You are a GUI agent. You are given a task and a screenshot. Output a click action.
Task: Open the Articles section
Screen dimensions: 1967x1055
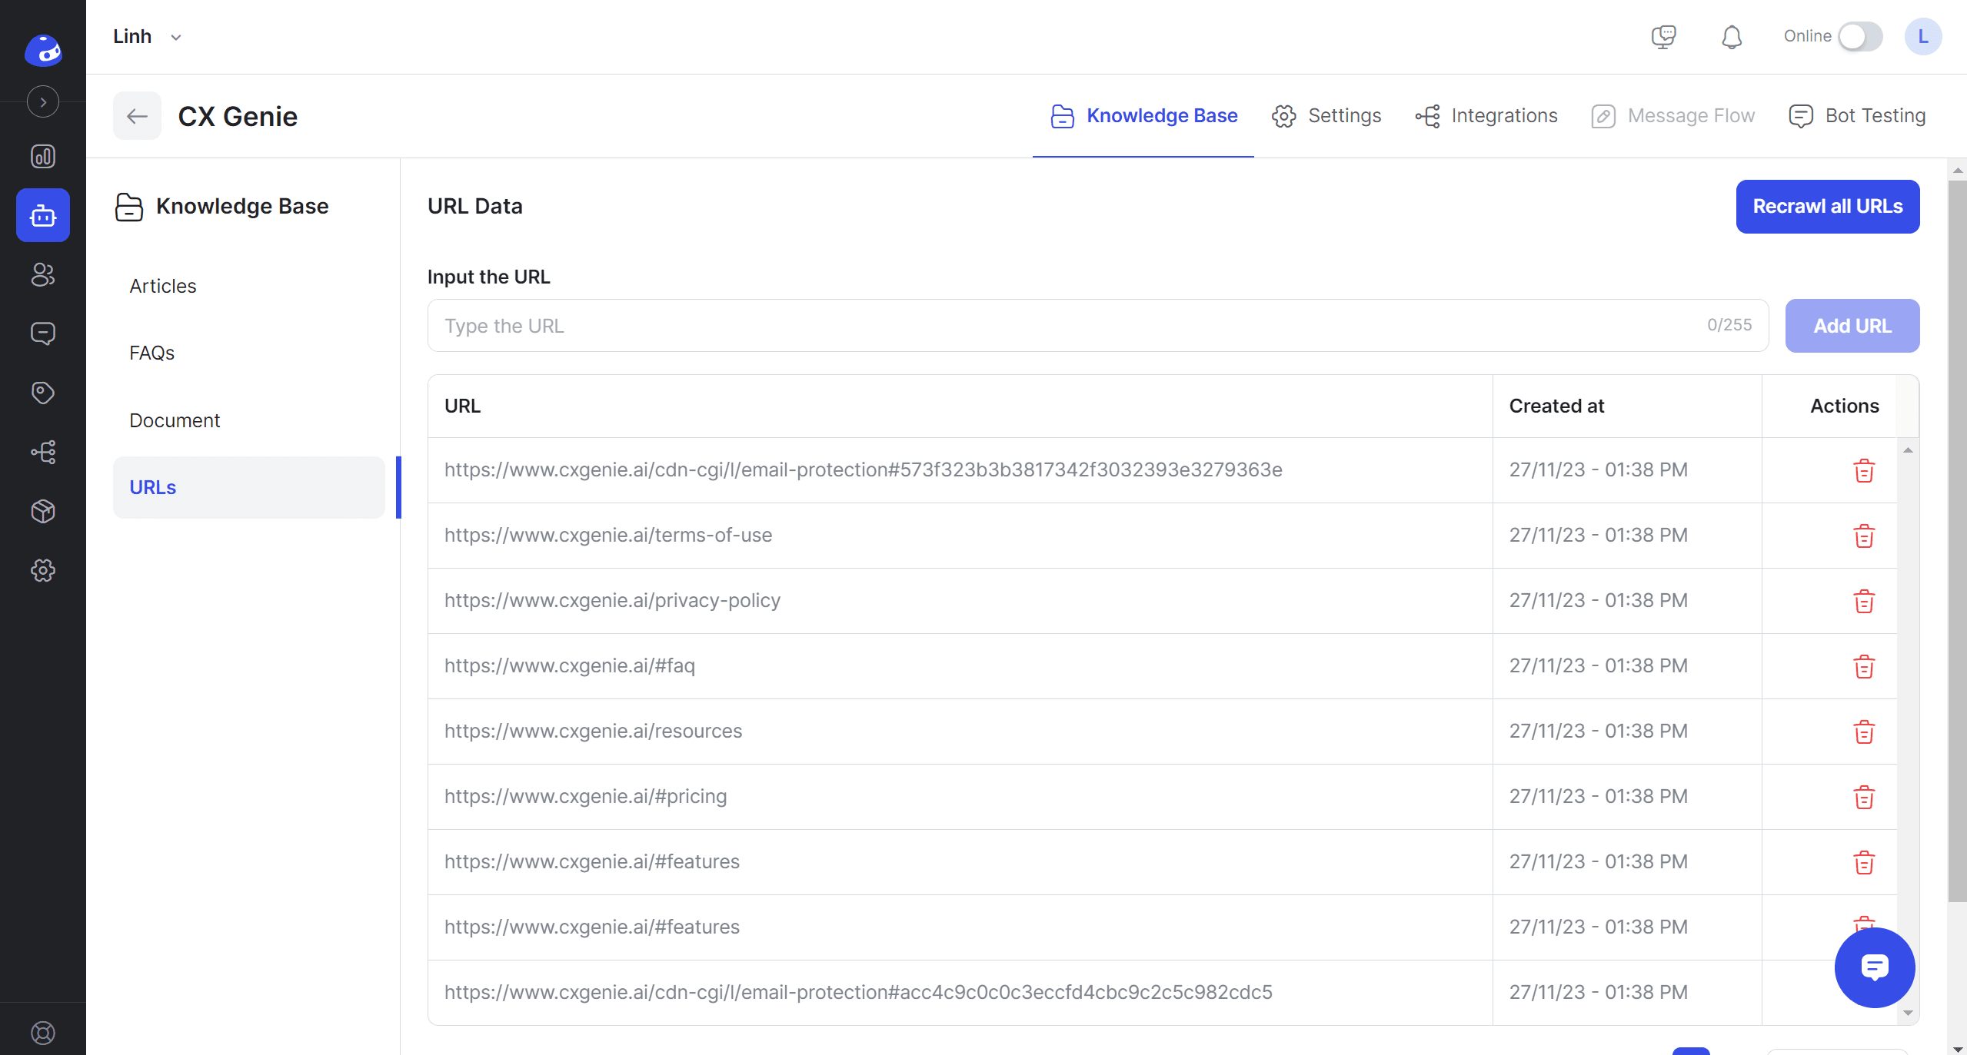click(248, 286)
